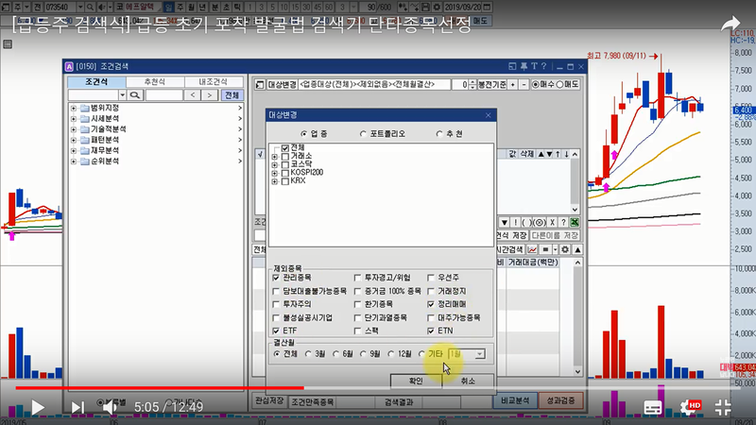The width and height of the screenshot is (756, 425).
Task: Click the X operator icon
Action: (552, 223)
